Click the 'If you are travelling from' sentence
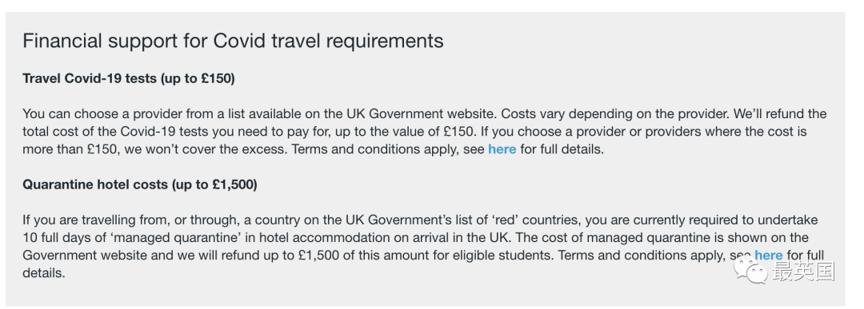This screenshot has height=309, width=864. point(420,237)
